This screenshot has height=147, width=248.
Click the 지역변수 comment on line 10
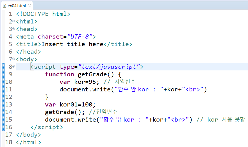pyautogui.click(x=120, y=82)
